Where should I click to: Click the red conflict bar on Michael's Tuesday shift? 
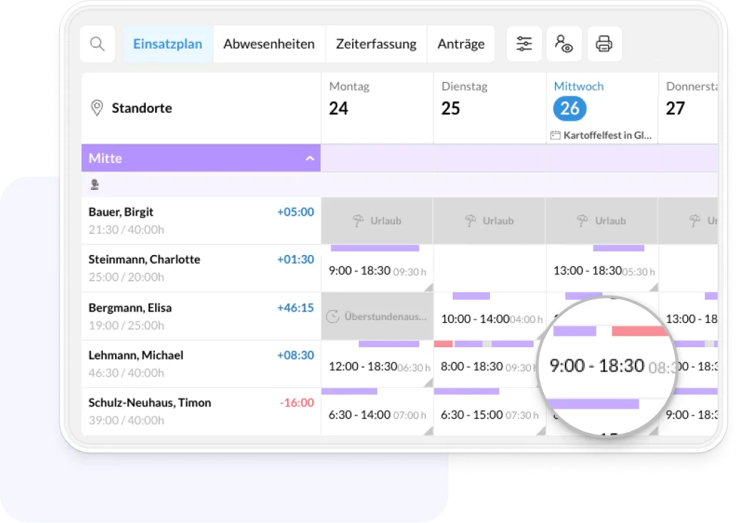tap(443, 344)
